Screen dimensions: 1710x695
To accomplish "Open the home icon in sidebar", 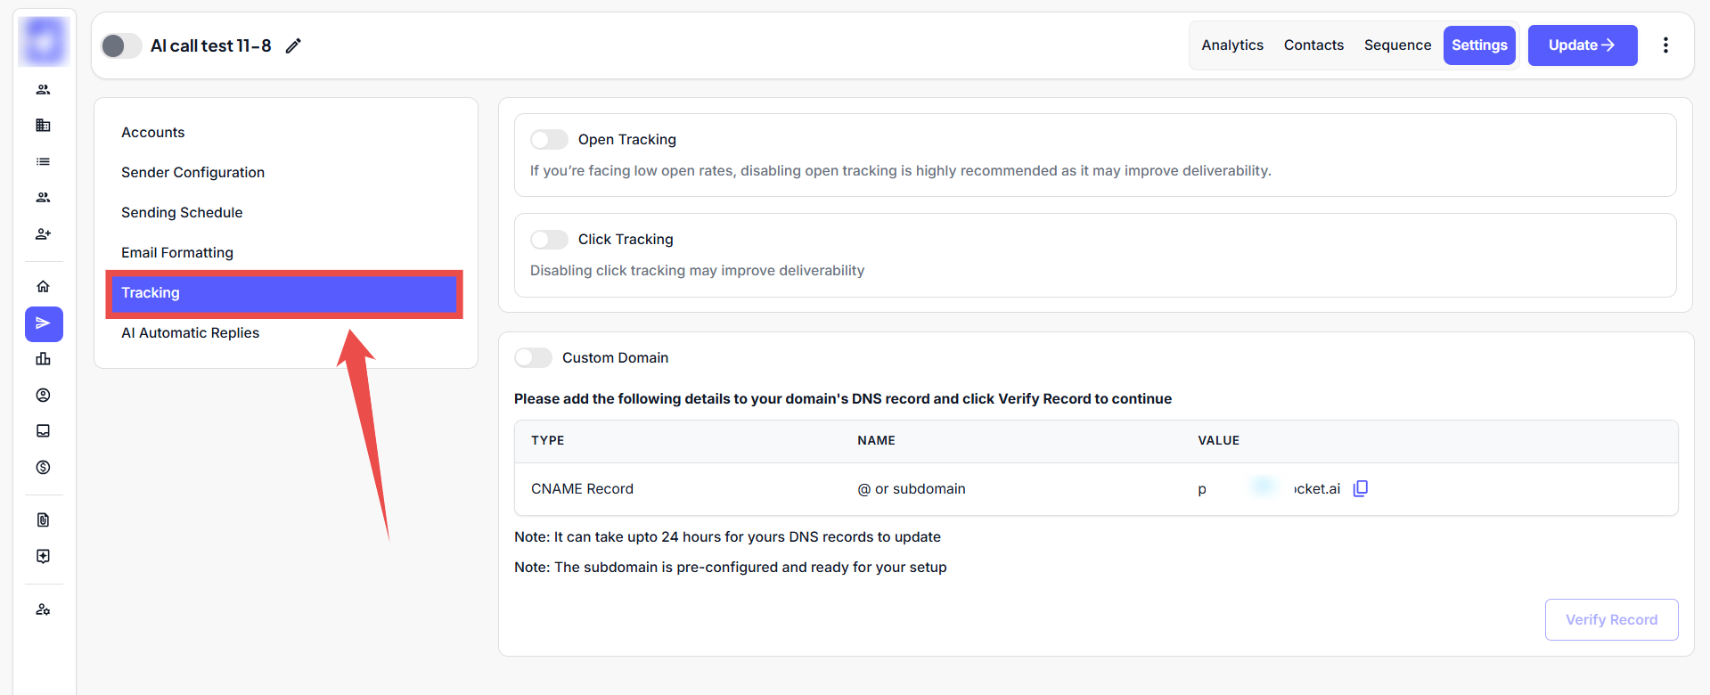I will (x=43, y=286).
